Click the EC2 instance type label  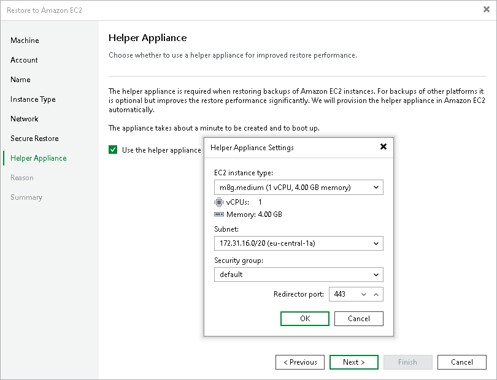pyautogui.click(x=244, y=173)
